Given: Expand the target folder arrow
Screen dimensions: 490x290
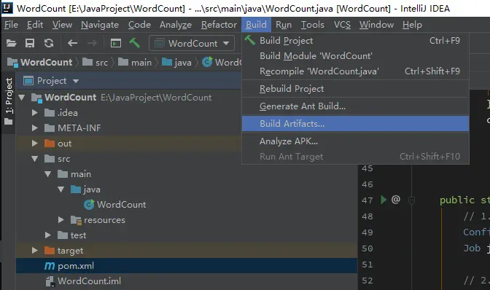Looking at the screenshot, I should 35,251.
